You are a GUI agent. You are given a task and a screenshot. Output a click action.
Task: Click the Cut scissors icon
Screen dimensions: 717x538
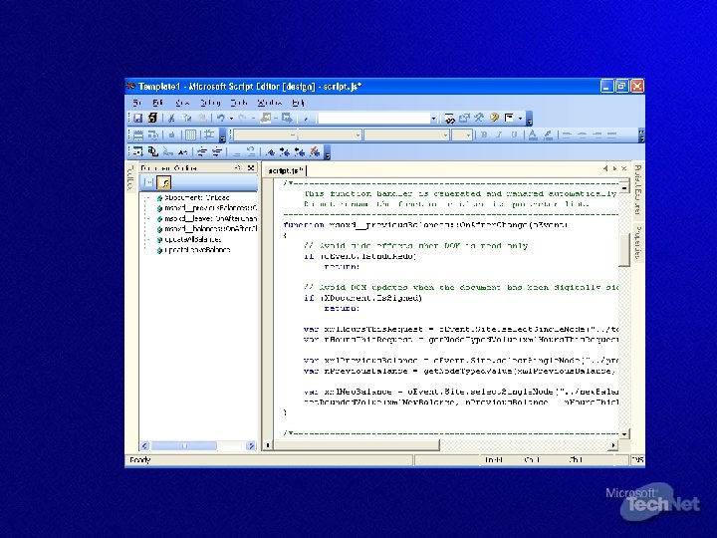(x=171, y=118)
